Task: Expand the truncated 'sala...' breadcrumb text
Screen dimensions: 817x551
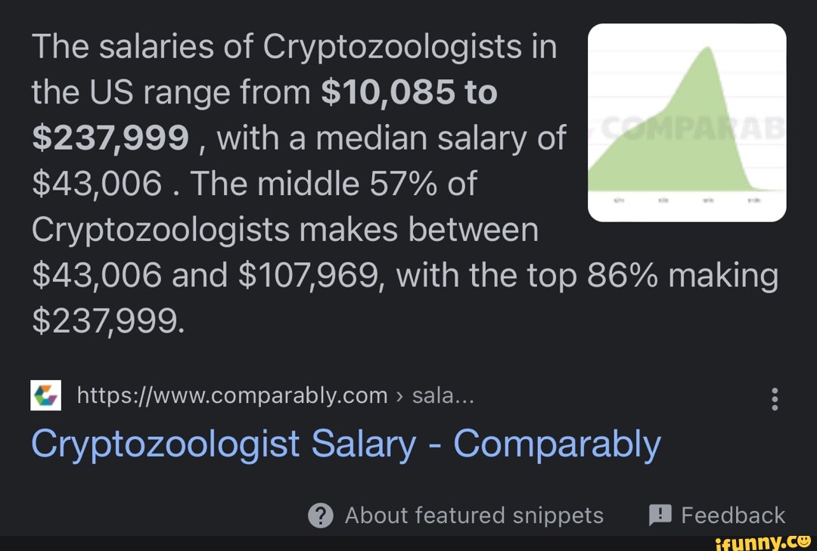Action: [x=443, y=395]
